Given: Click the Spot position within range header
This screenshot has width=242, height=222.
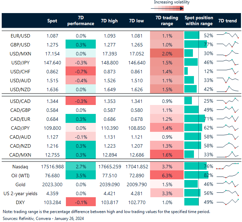Looking at the screenshot, I should [x=199, y=21].
